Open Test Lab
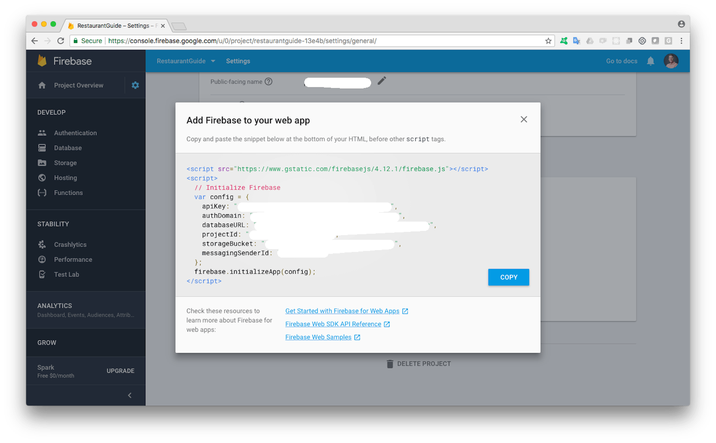Image resolution: width=716 pixels, height=443 pixels. 66,274
